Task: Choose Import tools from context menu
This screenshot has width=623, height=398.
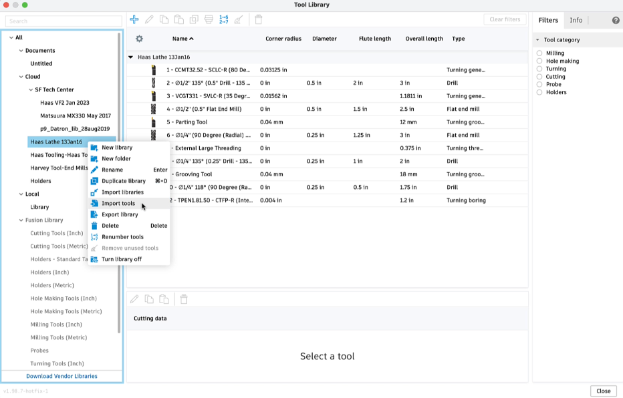Action: (x=129, y=204)
